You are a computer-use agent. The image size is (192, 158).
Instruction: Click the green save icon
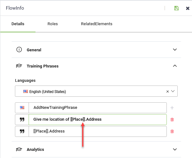(176, 8)
